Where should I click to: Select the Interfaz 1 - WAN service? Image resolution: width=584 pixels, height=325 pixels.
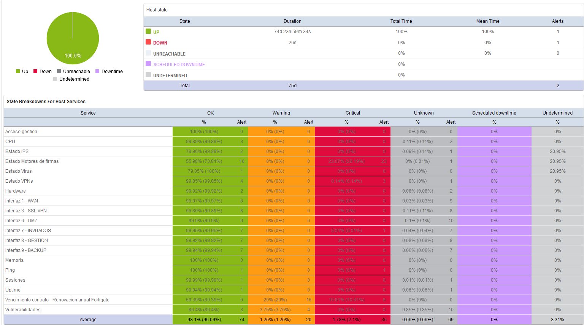[22, 201]
